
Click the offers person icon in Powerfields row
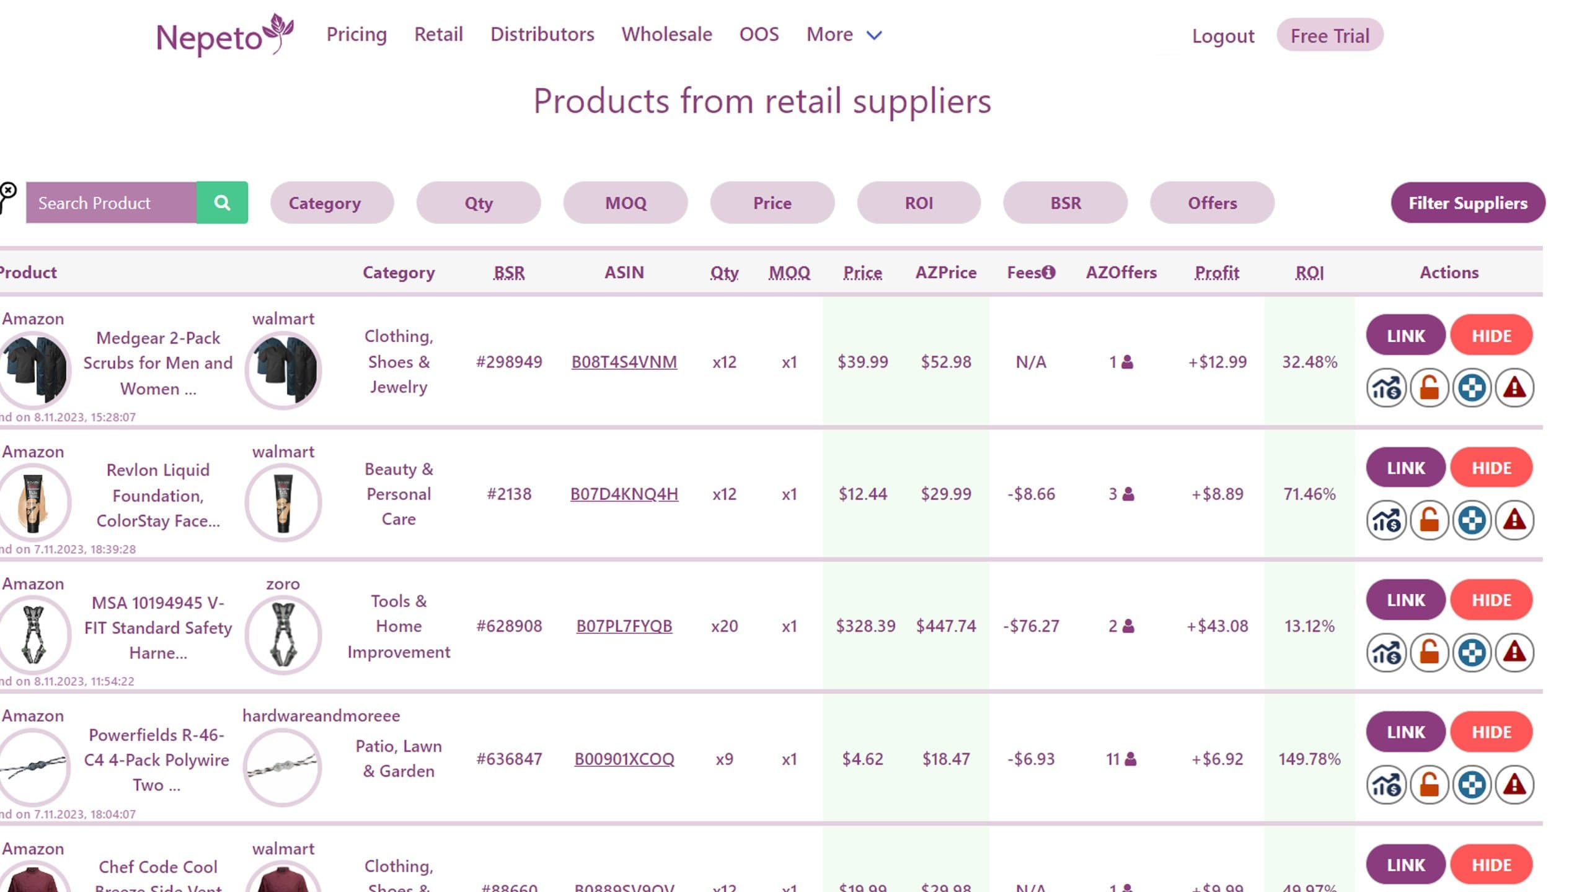tap(1130, 759)
